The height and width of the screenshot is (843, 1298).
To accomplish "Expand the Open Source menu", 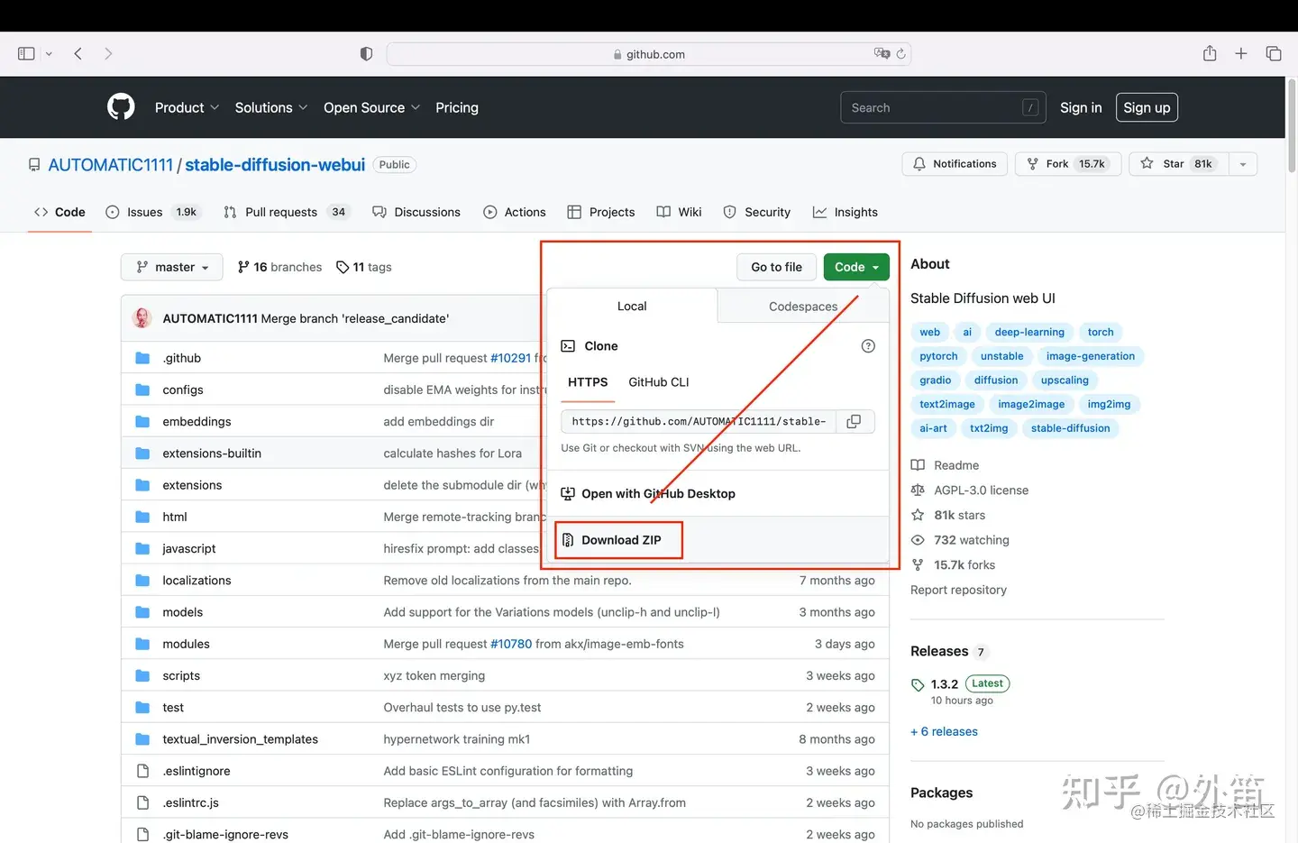I will [x=371, y=107].
